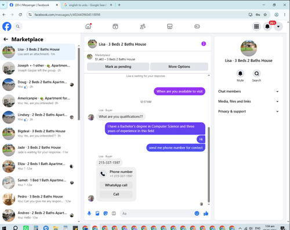The height and width of the screenshot is (230, 290).
Task: Click Mark as pending button
Action: pos(118,67)
